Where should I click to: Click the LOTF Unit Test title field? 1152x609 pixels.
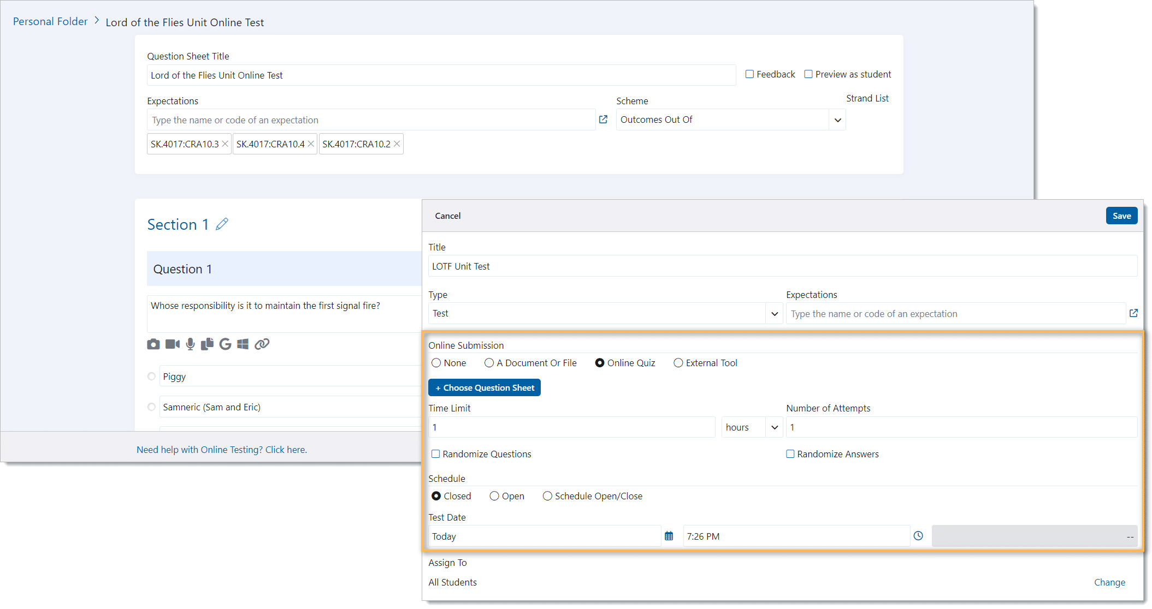[782, 266]
